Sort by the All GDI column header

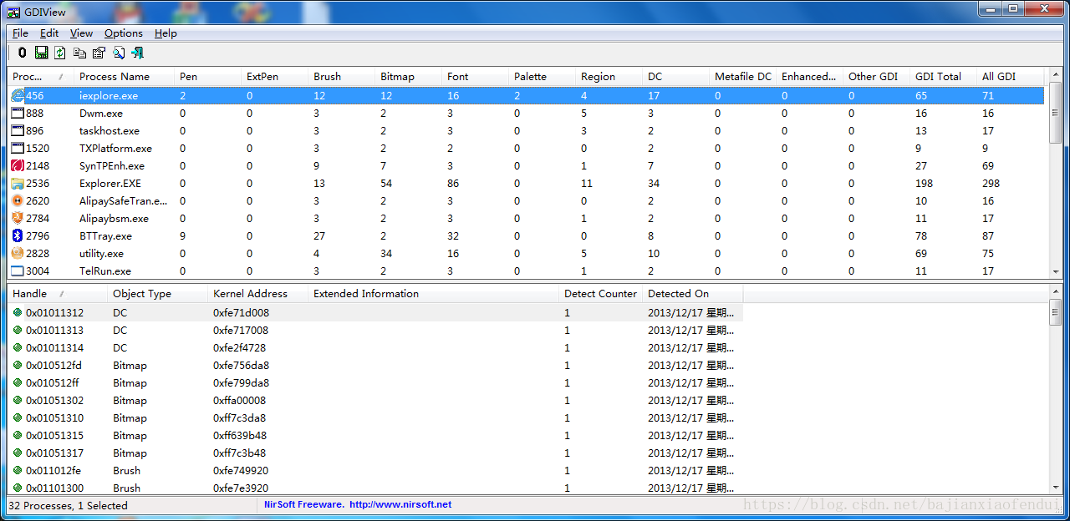point(1010,77)
